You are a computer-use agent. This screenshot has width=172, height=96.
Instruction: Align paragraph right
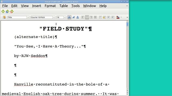coord(91,17)
